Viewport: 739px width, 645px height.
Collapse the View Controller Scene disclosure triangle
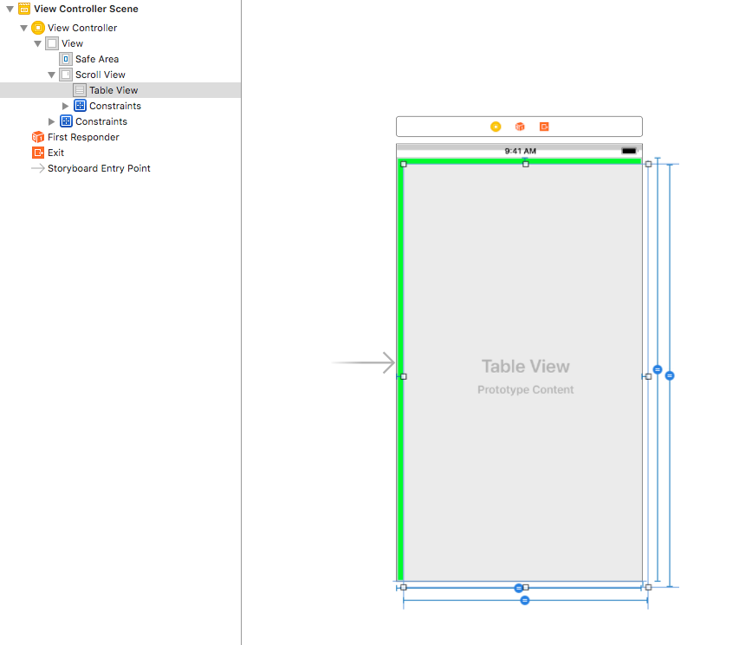[x=10, y=9]
